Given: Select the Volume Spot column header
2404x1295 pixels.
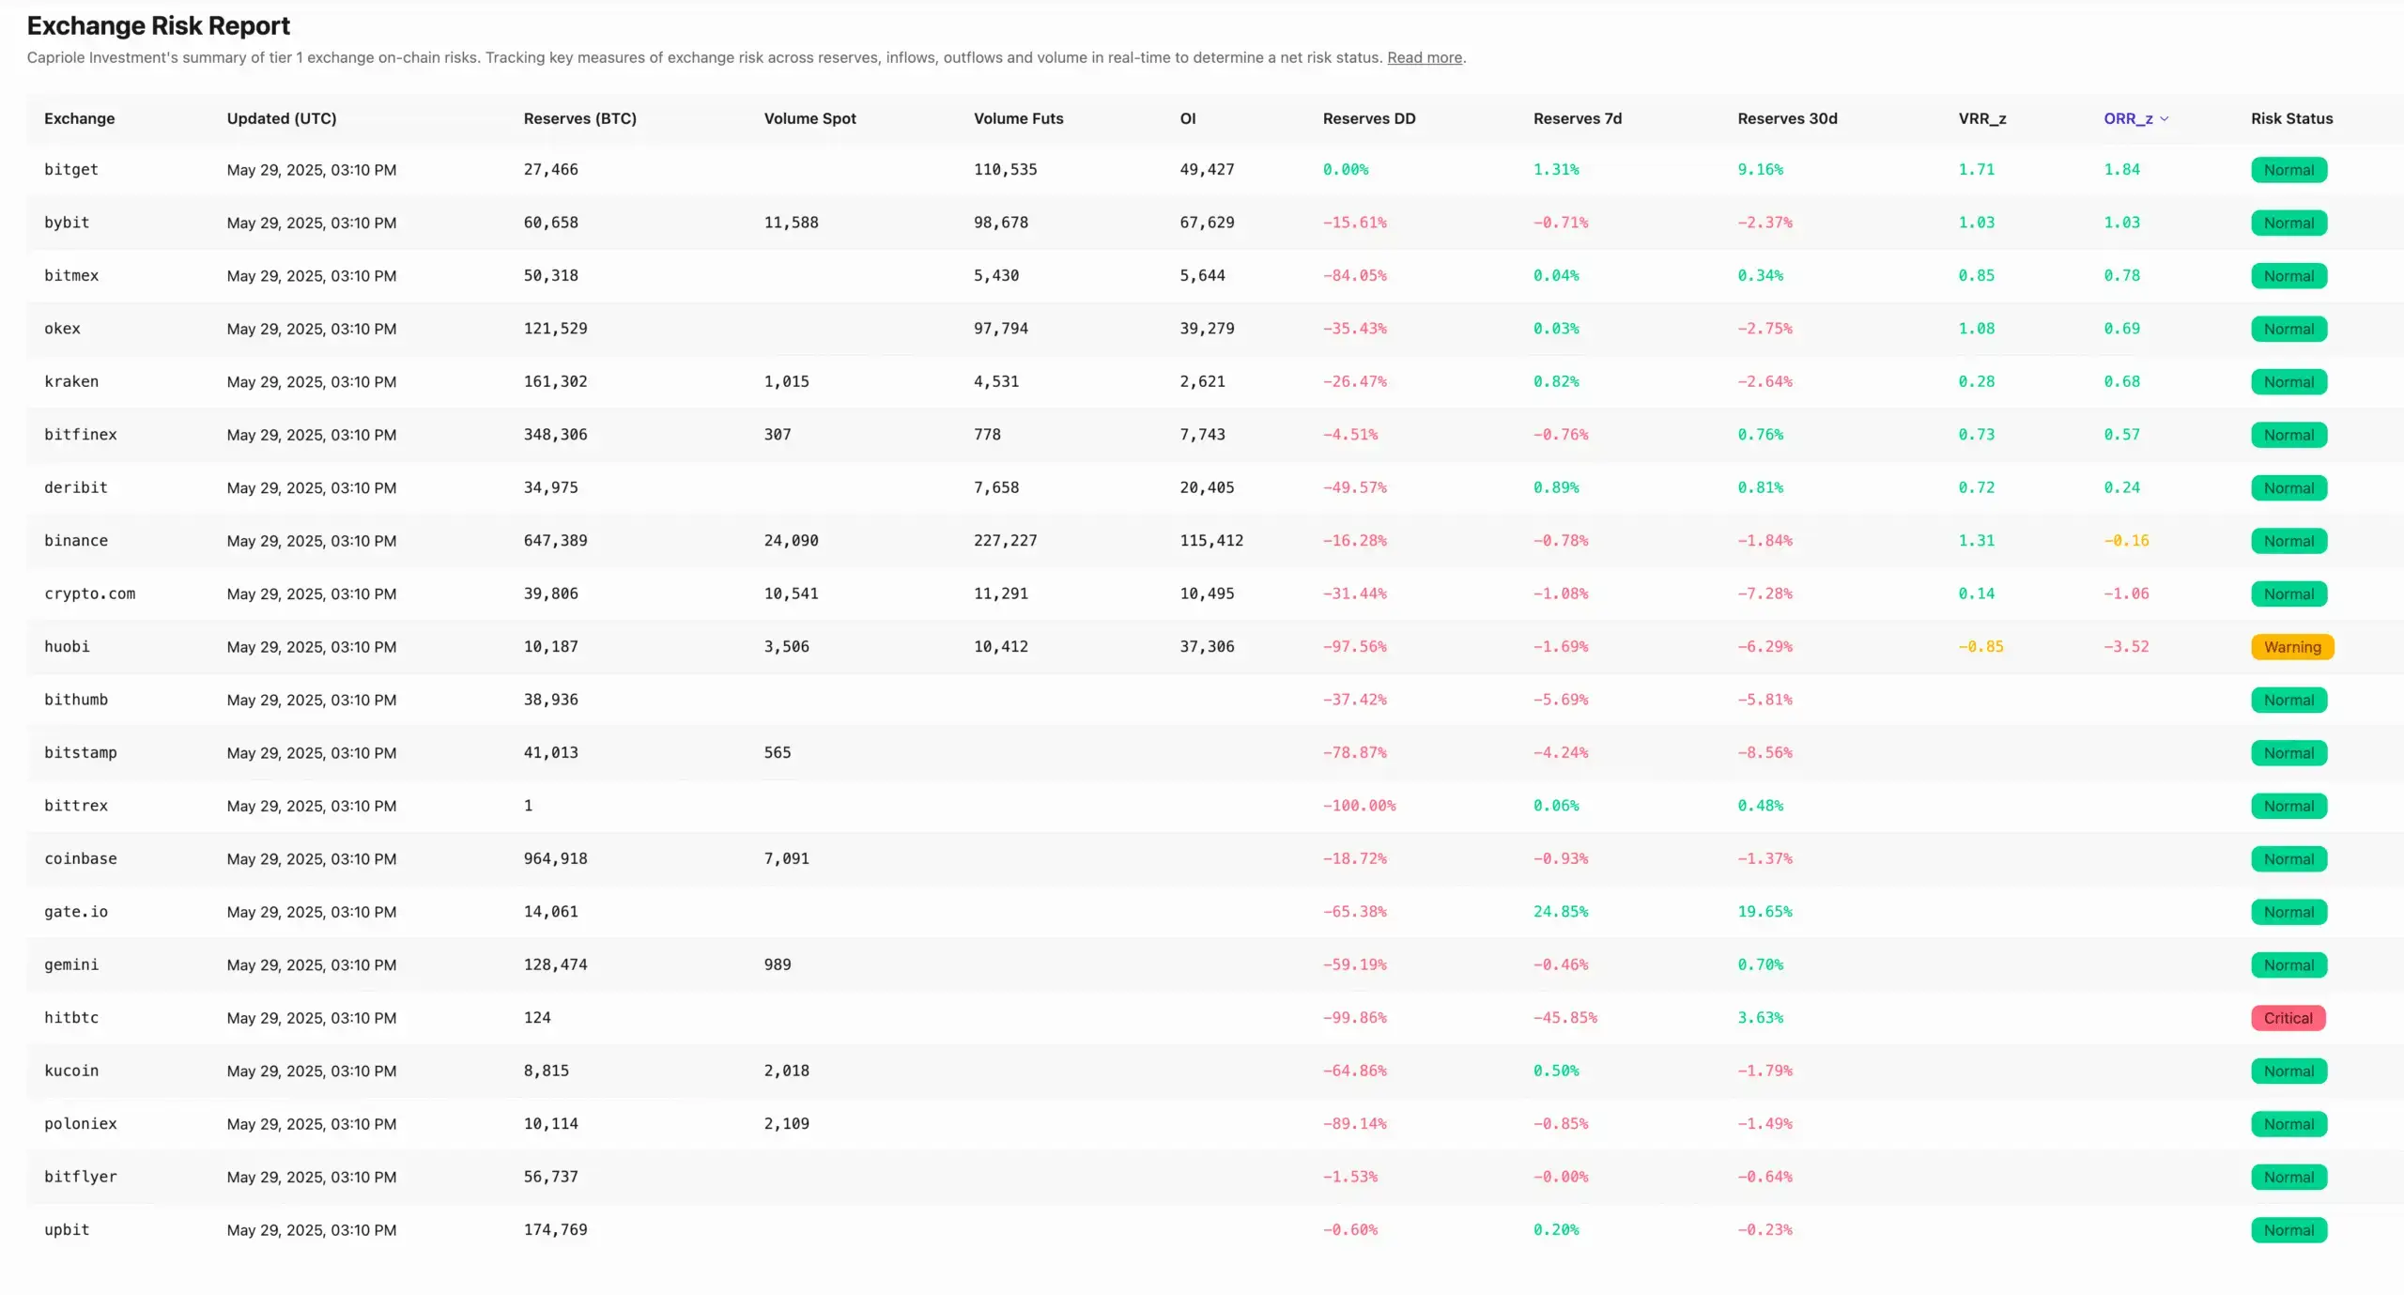Looking at the screenshot, I should click(809, 118).
